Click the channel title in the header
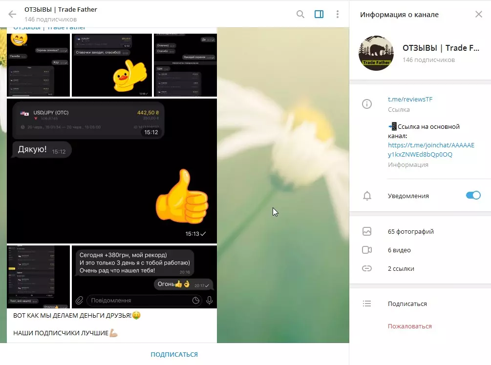Screen dimensions: 491x365 (x=61, y=10)
